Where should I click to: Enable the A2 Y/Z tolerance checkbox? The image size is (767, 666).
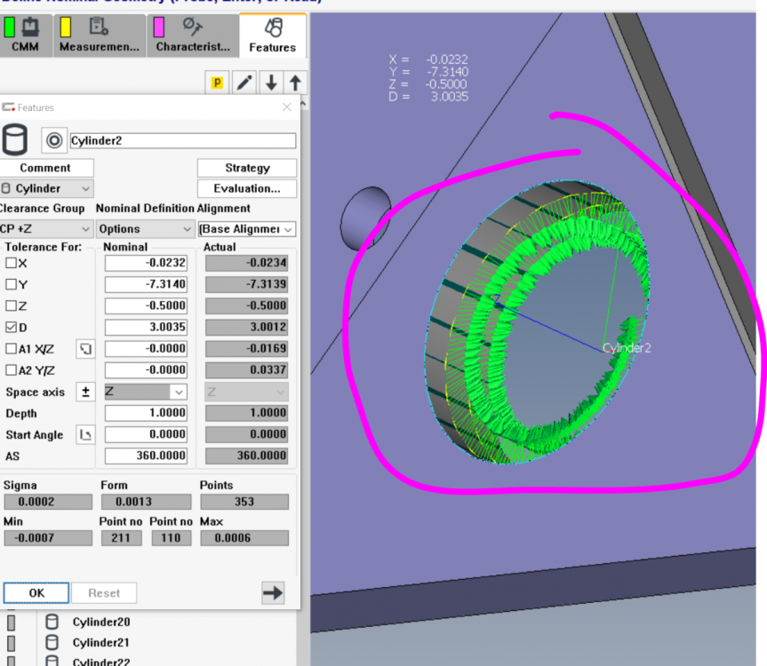[x=12, y=370]
